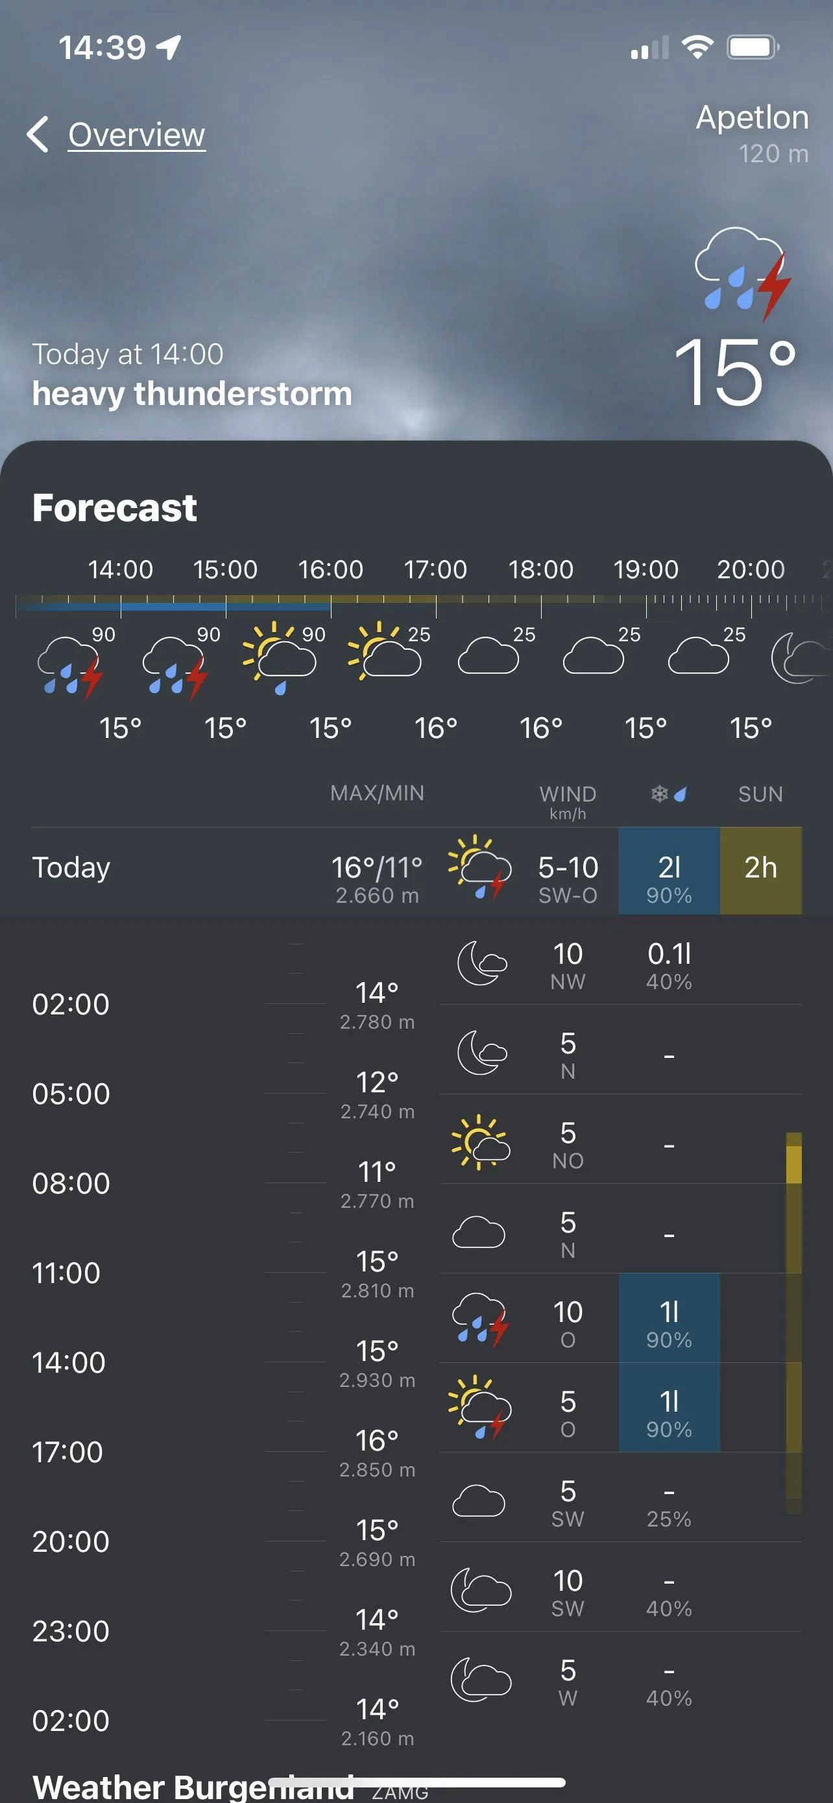
Task: Tap Today's sunny thunderstorm summary icon
Action: 480,866
